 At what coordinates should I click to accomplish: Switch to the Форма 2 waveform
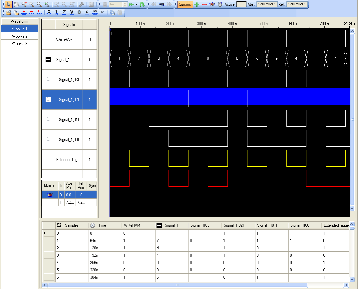pyautogui.click(x=20, y=36)
